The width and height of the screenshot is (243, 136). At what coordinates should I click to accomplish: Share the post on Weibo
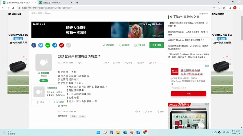click(62, 45)
